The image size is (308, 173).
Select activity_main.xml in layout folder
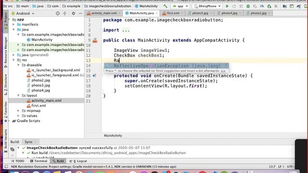tap(46, 100)
